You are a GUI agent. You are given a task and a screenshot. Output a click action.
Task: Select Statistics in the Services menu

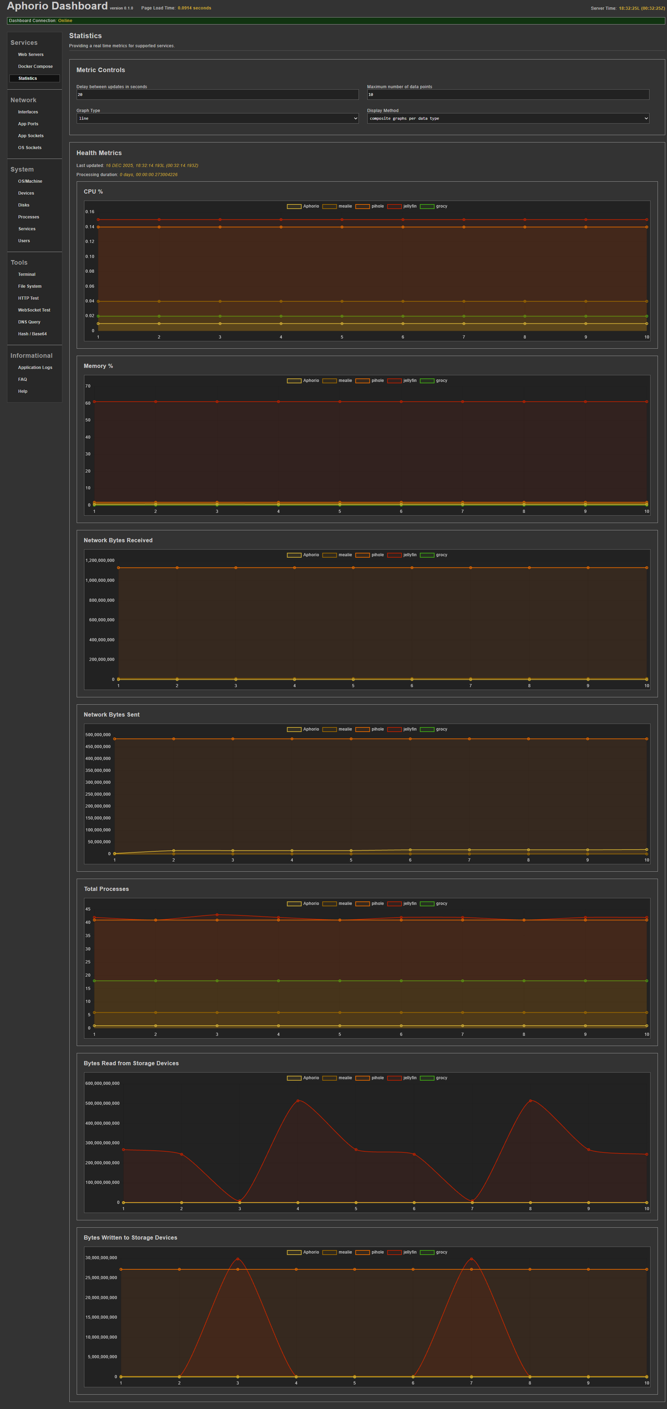28,79
